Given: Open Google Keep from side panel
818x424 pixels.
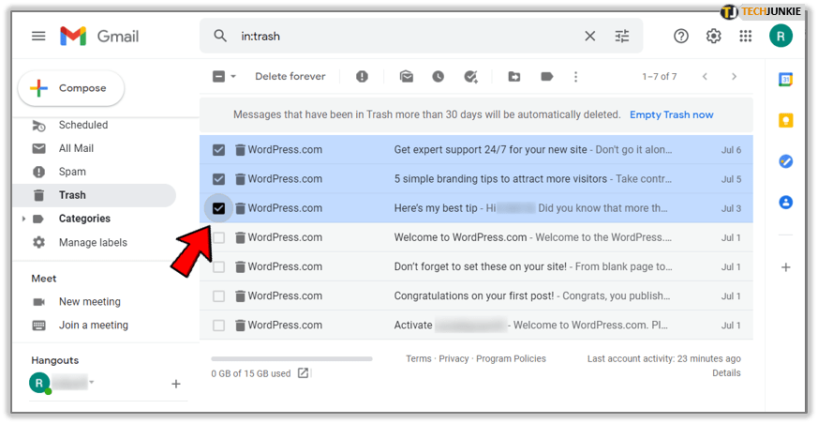Looking at the screenshot, I should (786, 120).
